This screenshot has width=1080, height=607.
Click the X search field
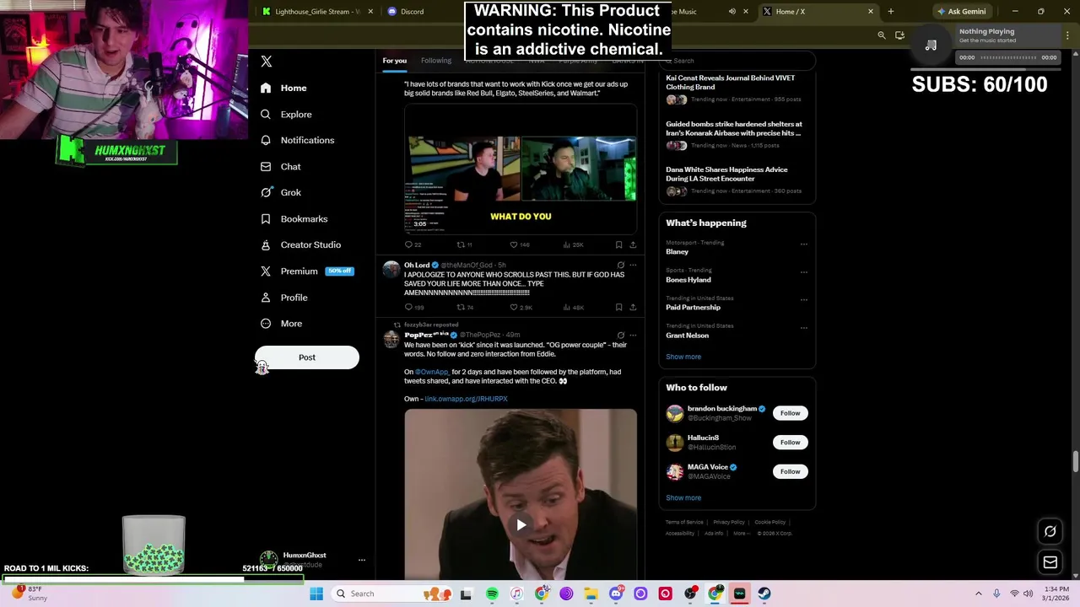click(x=737, y=61)
